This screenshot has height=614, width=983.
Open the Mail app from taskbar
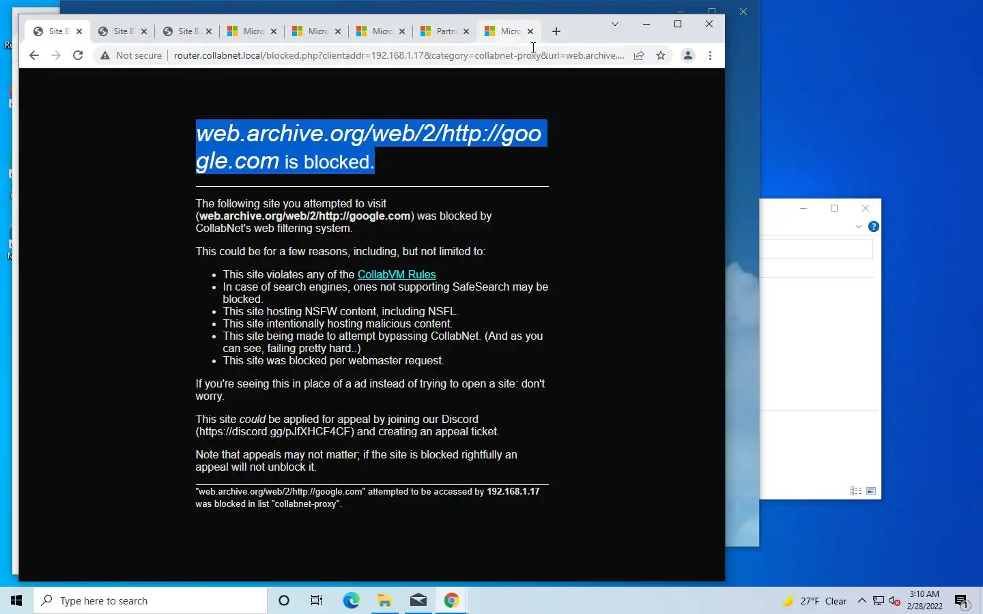[418, 600]
